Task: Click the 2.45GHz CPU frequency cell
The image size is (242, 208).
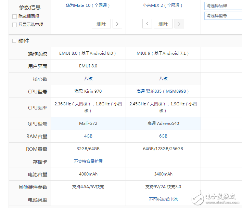Action: click(163, 107)
